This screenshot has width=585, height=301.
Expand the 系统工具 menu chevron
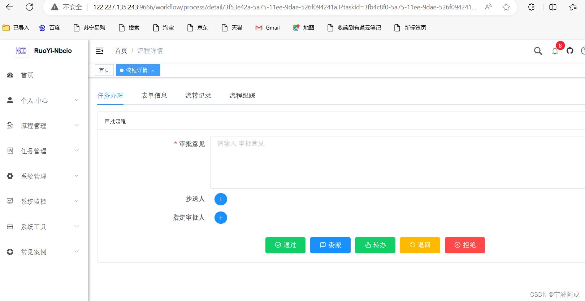click(77, 226)
